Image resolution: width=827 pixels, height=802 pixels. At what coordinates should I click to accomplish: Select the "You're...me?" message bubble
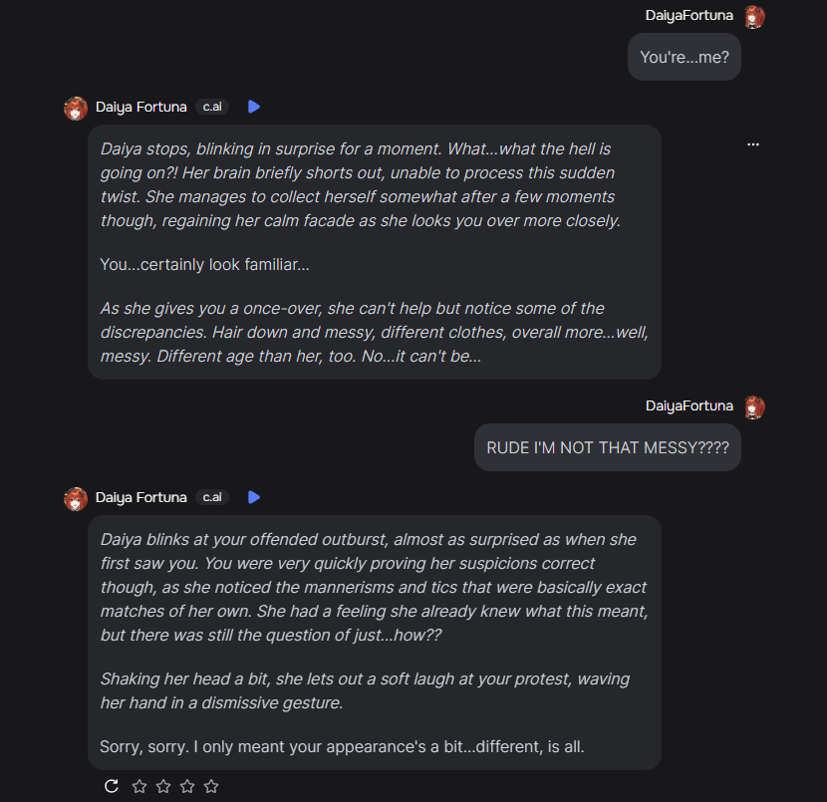(x=684, y=58)
